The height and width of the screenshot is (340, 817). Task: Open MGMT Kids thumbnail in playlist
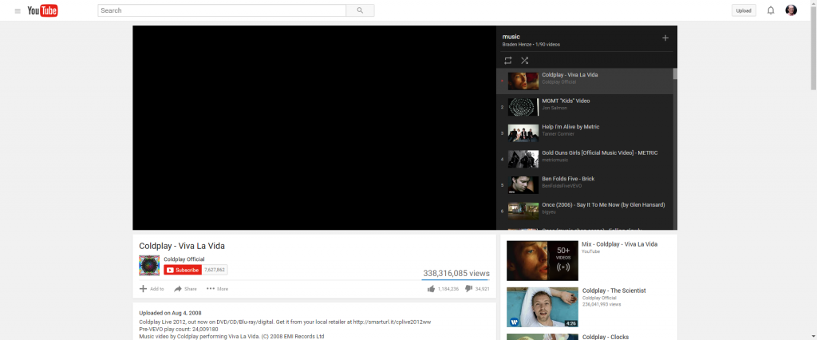523,107
